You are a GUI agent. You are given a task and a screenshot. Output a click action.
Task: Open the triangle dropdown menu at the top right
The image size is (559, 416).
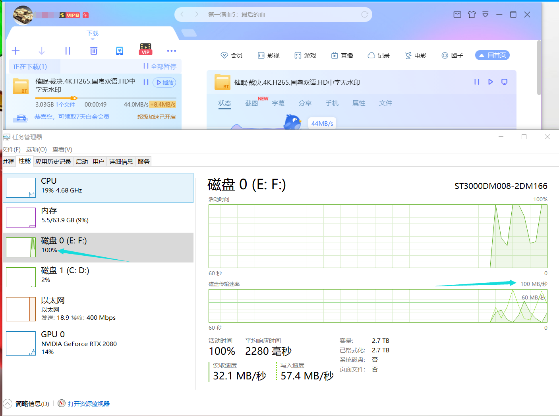[485, 14]
